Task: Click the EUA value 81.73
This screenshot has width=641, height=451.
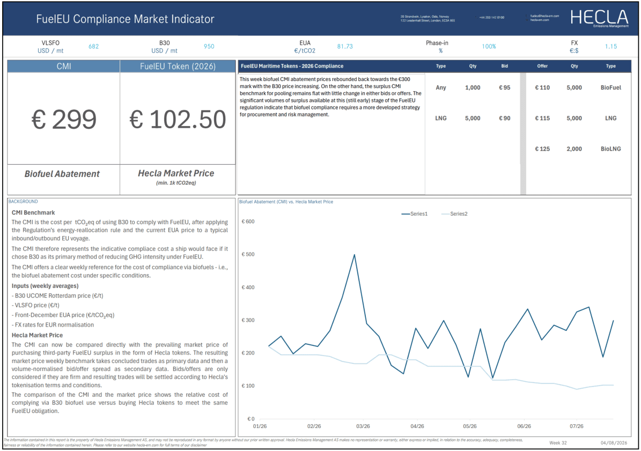Action: [344, 47]
